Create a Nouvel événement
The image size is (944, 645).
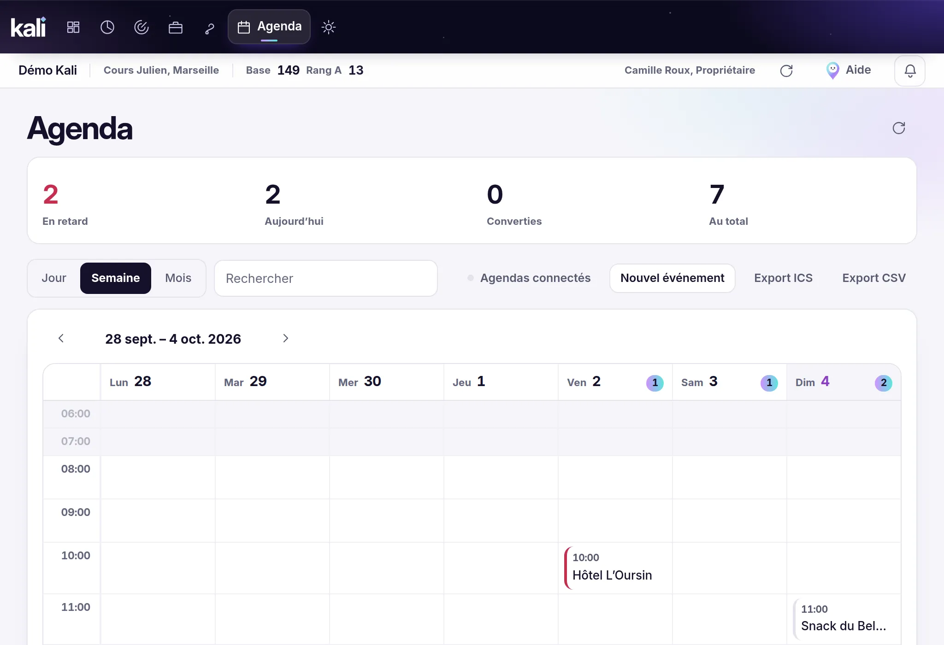tap(673, 278)
